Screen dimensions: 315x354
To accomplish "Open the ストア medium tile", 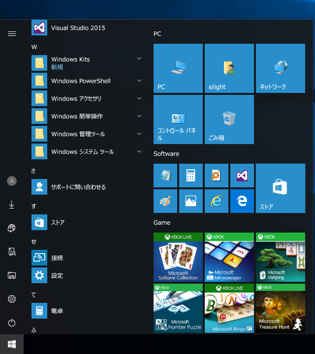I will tap(281, 188).
